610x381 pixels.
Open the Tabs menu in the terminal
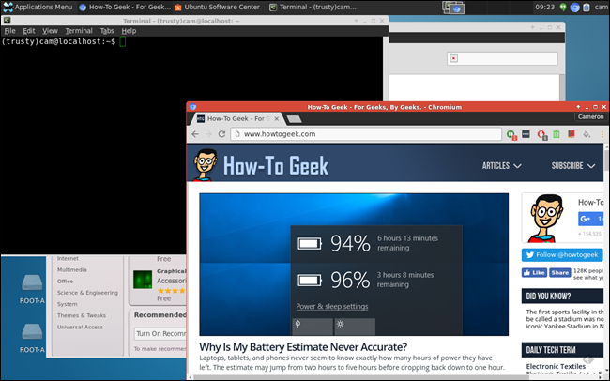[107, 31]
